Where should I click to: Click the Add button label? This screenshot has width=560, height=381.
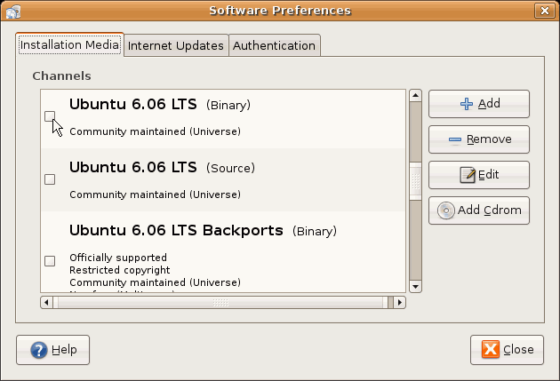489,103
